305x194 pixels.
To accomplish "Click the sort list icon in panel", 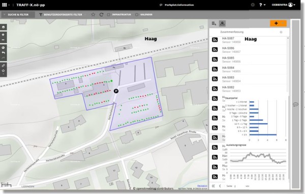I will pyautogui.click(x=214, y=23).
